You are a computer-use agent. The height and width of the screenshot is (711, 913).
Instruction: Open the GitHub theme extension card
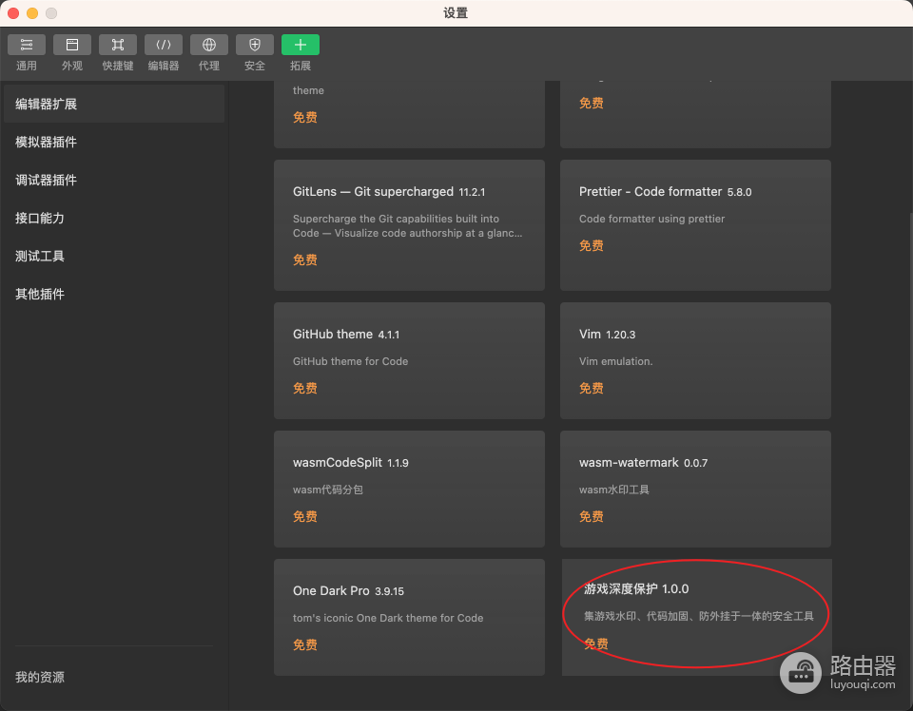click(x=409, y=360)
